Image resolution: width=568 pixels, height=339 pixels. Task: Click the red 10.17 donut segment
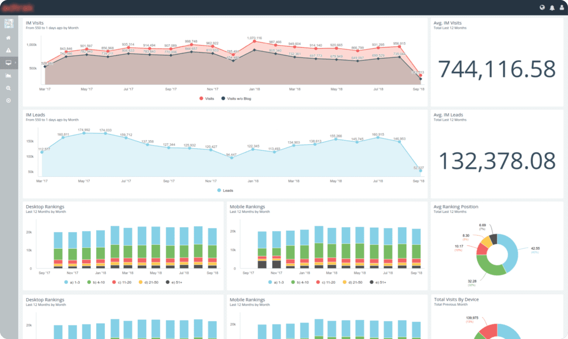(x=481, y=249)
